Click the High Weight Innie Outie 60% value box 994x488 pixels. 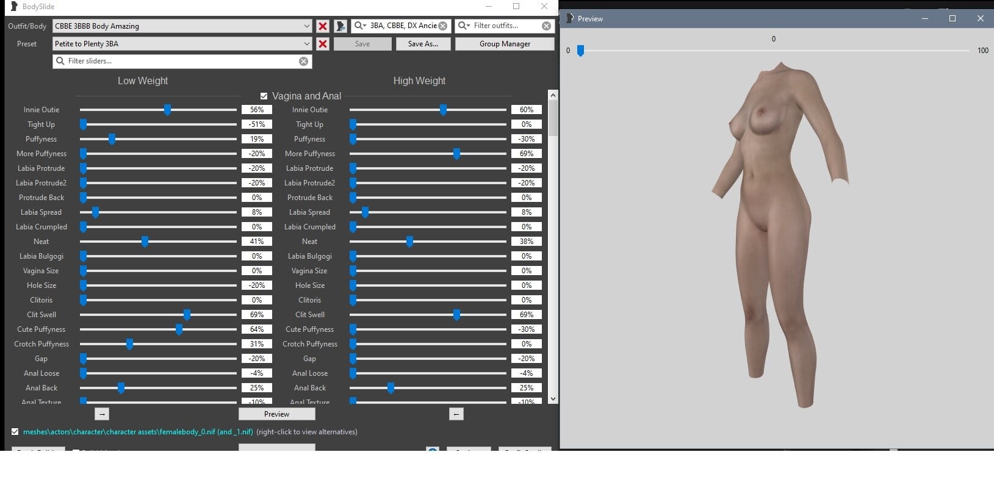click(x=527, y=110)
